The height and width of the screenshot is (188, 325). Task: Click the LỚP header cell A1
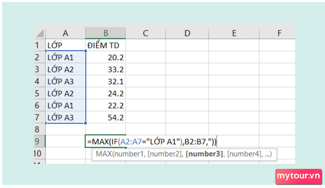click(65, 45)
